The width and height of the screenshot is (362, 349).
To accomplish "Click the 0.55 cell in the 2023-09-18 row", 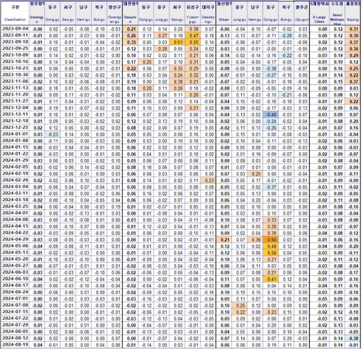I will pyautogui.click(x=192, y=42).
